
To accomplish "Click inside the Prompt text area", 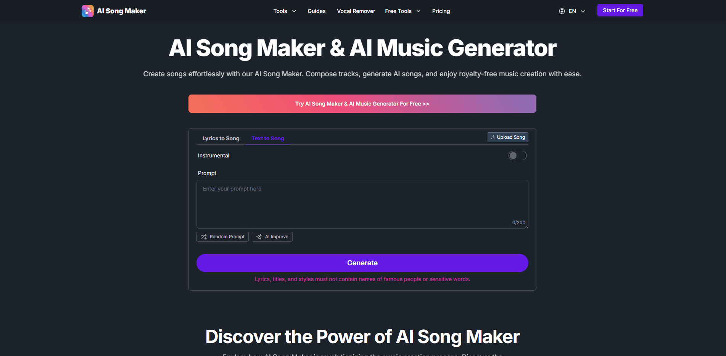I will pos(362,204).
